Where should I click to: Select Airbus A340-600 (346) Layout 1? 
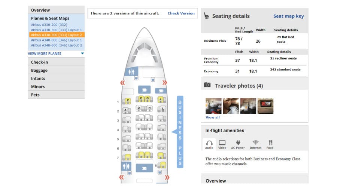56,40
